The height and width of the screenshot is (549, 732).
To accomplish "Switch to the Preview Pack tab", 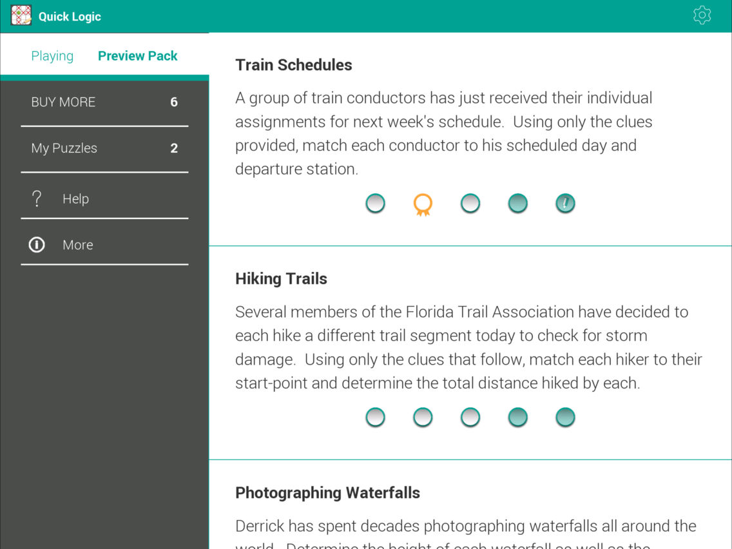I will pyautogui.click(x=138, y=56).
